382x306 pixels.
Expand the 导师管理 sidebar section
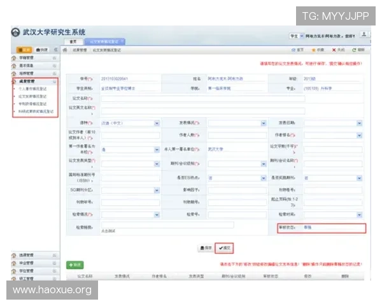point(34,73)
